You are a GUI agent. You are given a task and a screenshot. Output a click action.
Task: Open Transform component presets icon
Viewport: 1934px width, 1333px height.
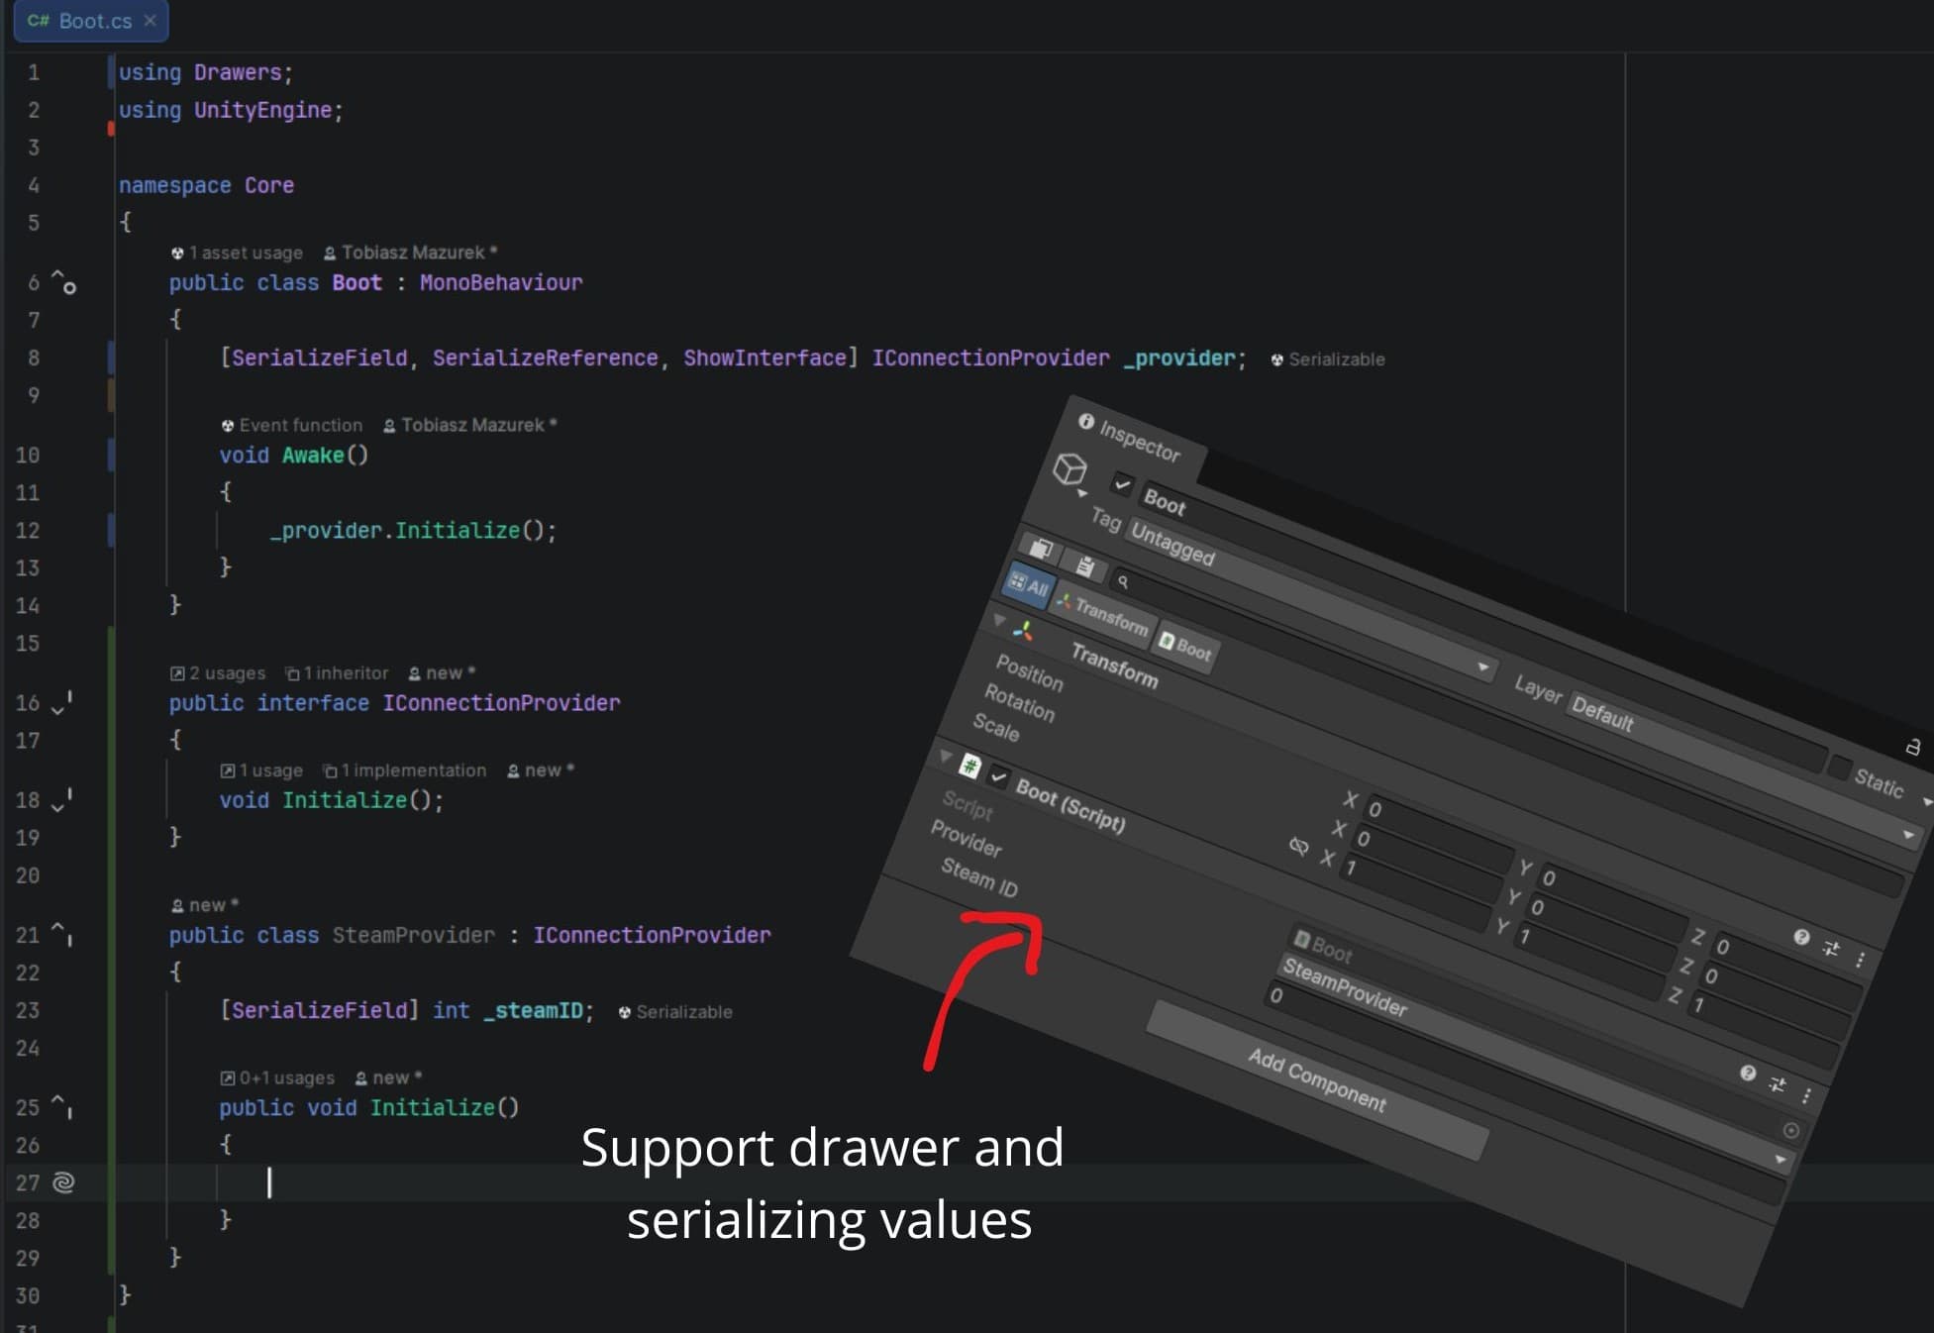pyautogui.click(x=1831, y=949)
